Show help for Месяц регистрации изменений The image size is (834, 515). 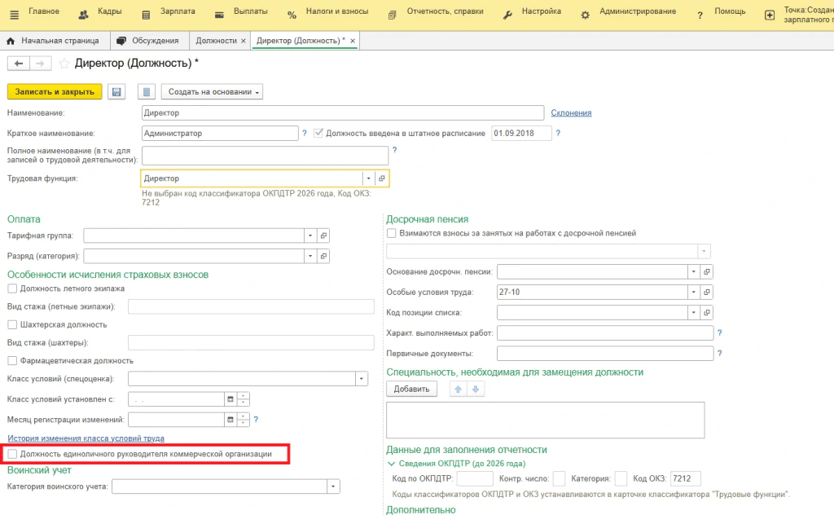(x=256, y=419)
